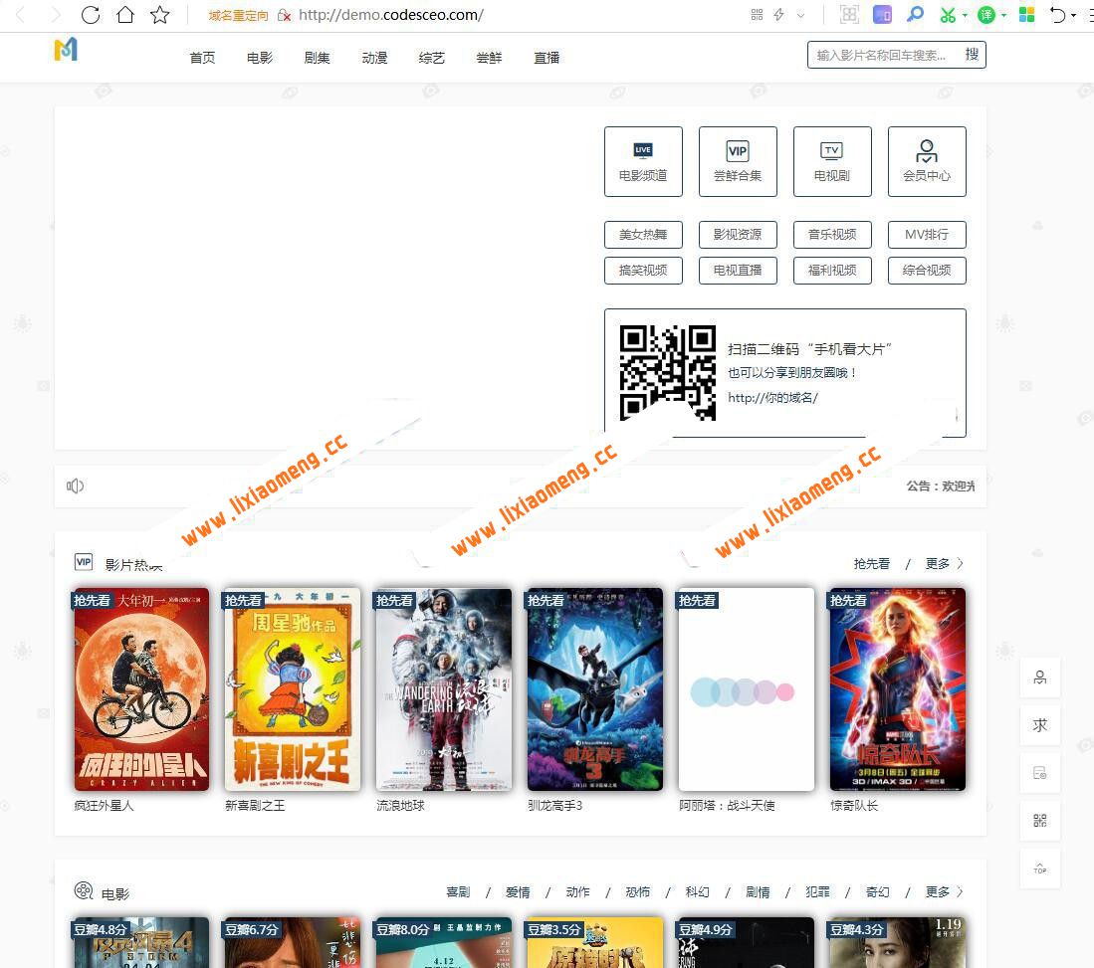Click 美女热舞 button

643,235
